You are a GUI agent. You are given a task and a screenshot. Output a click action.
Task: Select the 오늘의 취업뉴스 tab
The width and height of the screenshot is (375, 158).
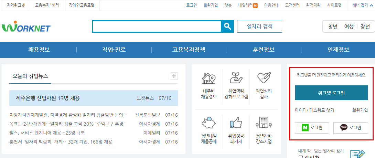30,76
